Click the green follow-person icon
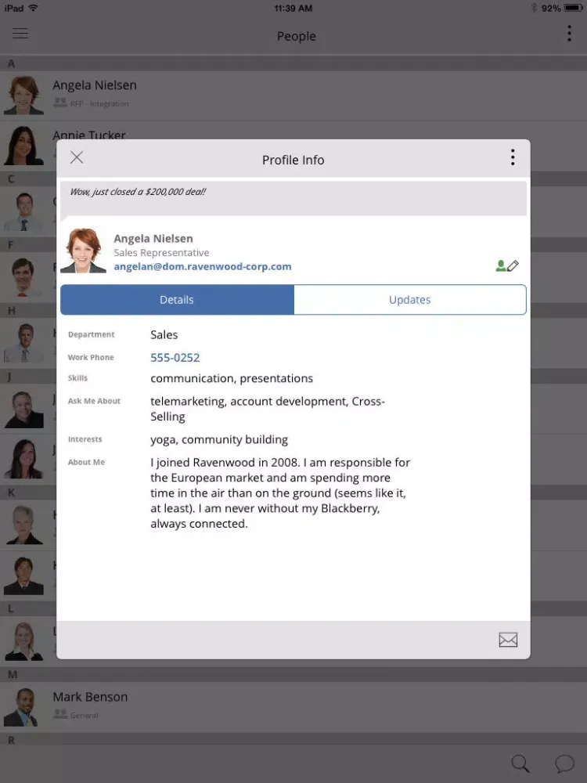 501,266
